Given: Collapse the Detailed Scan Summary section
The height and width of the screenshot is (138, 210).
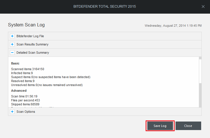Looking at the screenshot, I should click(x=12, y=53).
